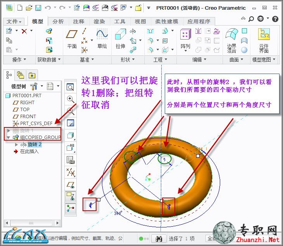This screenshot has width=283, height=246.
Task: Undo the last action
Action: pyautogui.click(x=48, y=8)
